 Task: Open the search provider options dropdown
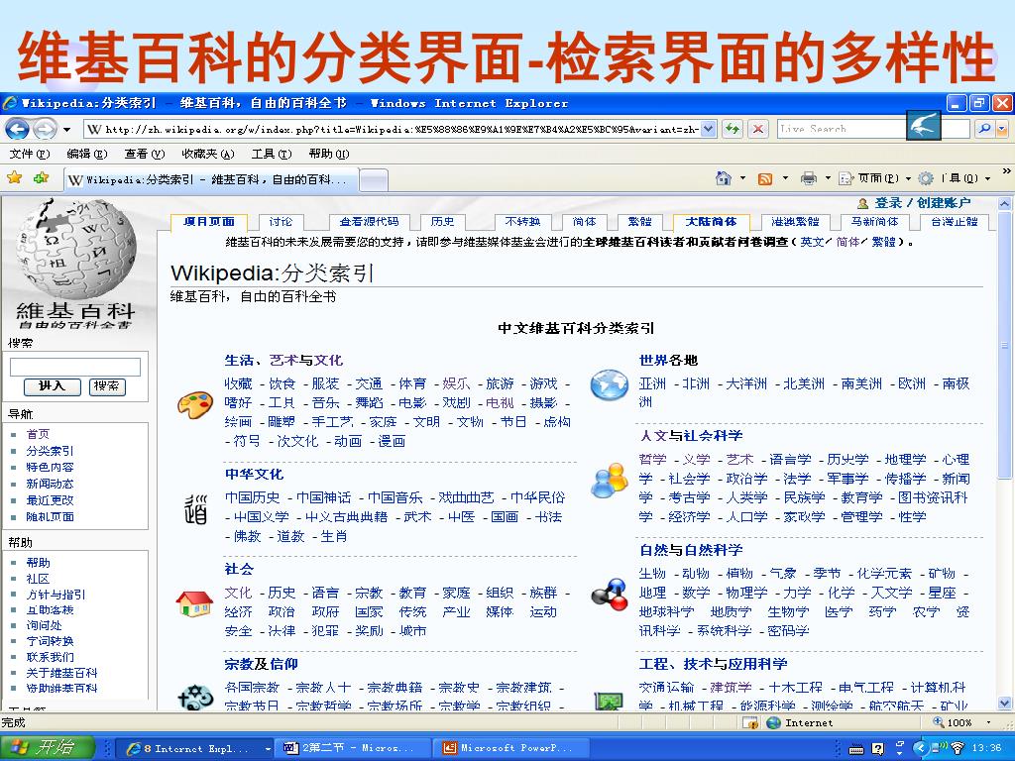click(1002, 129)
